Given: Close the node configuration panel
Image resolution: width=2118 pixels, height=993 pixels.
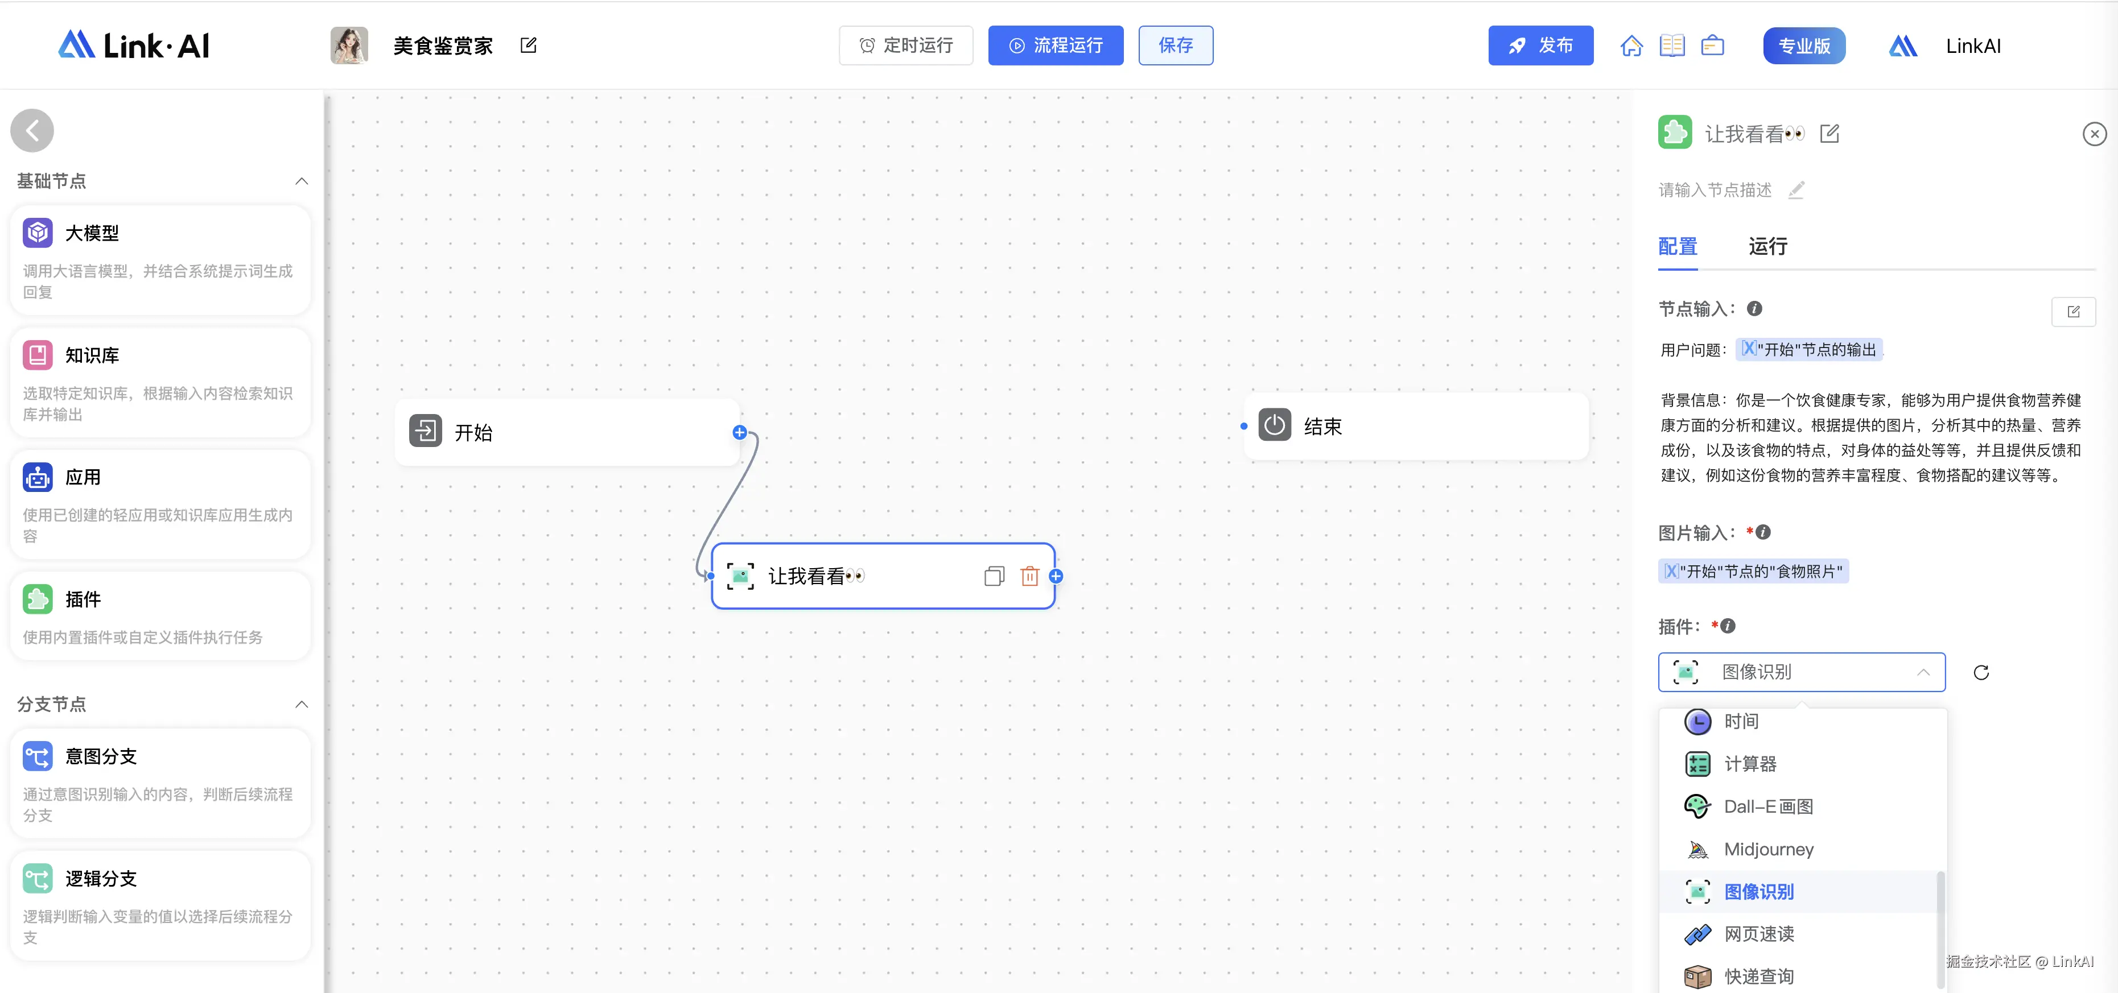Looking at the screenshot, I should (x=2094, y=134).
